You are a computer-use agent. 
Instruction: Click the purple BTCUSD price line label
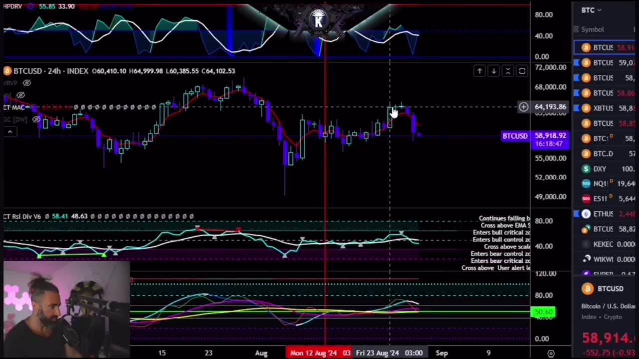pyautogui.click(x=515, y=136)
